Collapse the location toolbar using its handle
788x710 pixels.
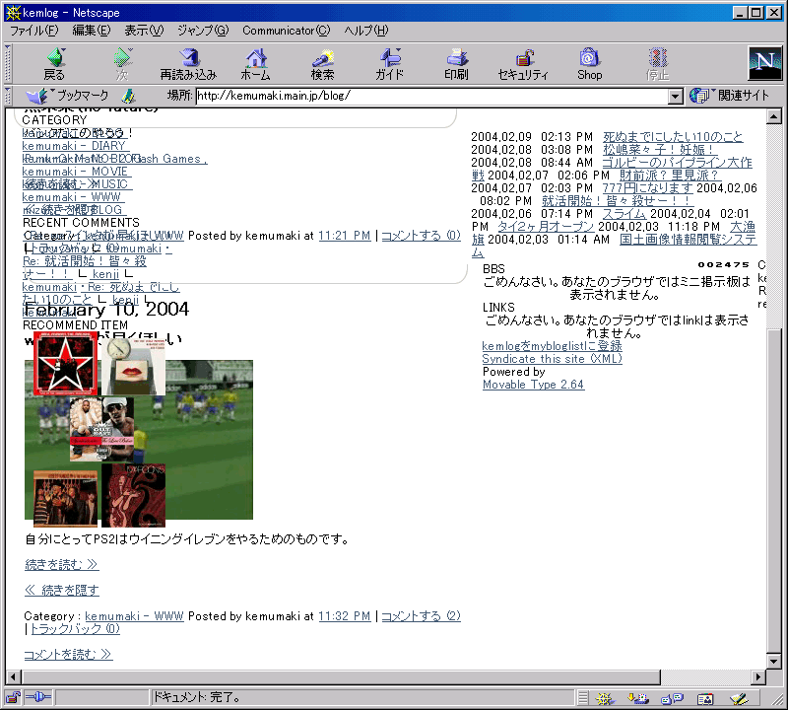(x=8, y=96)
